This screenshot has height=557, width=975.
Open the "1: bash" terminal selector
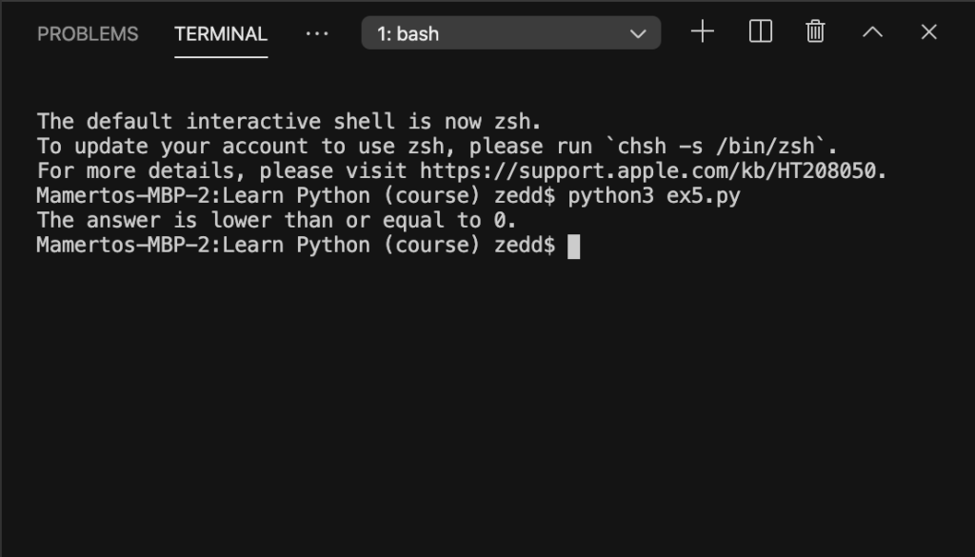point(511,33)
